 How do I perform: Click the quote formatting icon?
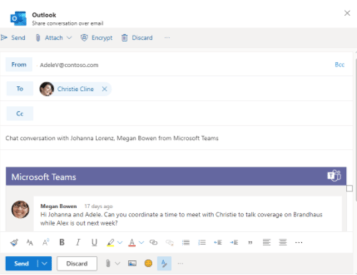(x=250, y=242)
